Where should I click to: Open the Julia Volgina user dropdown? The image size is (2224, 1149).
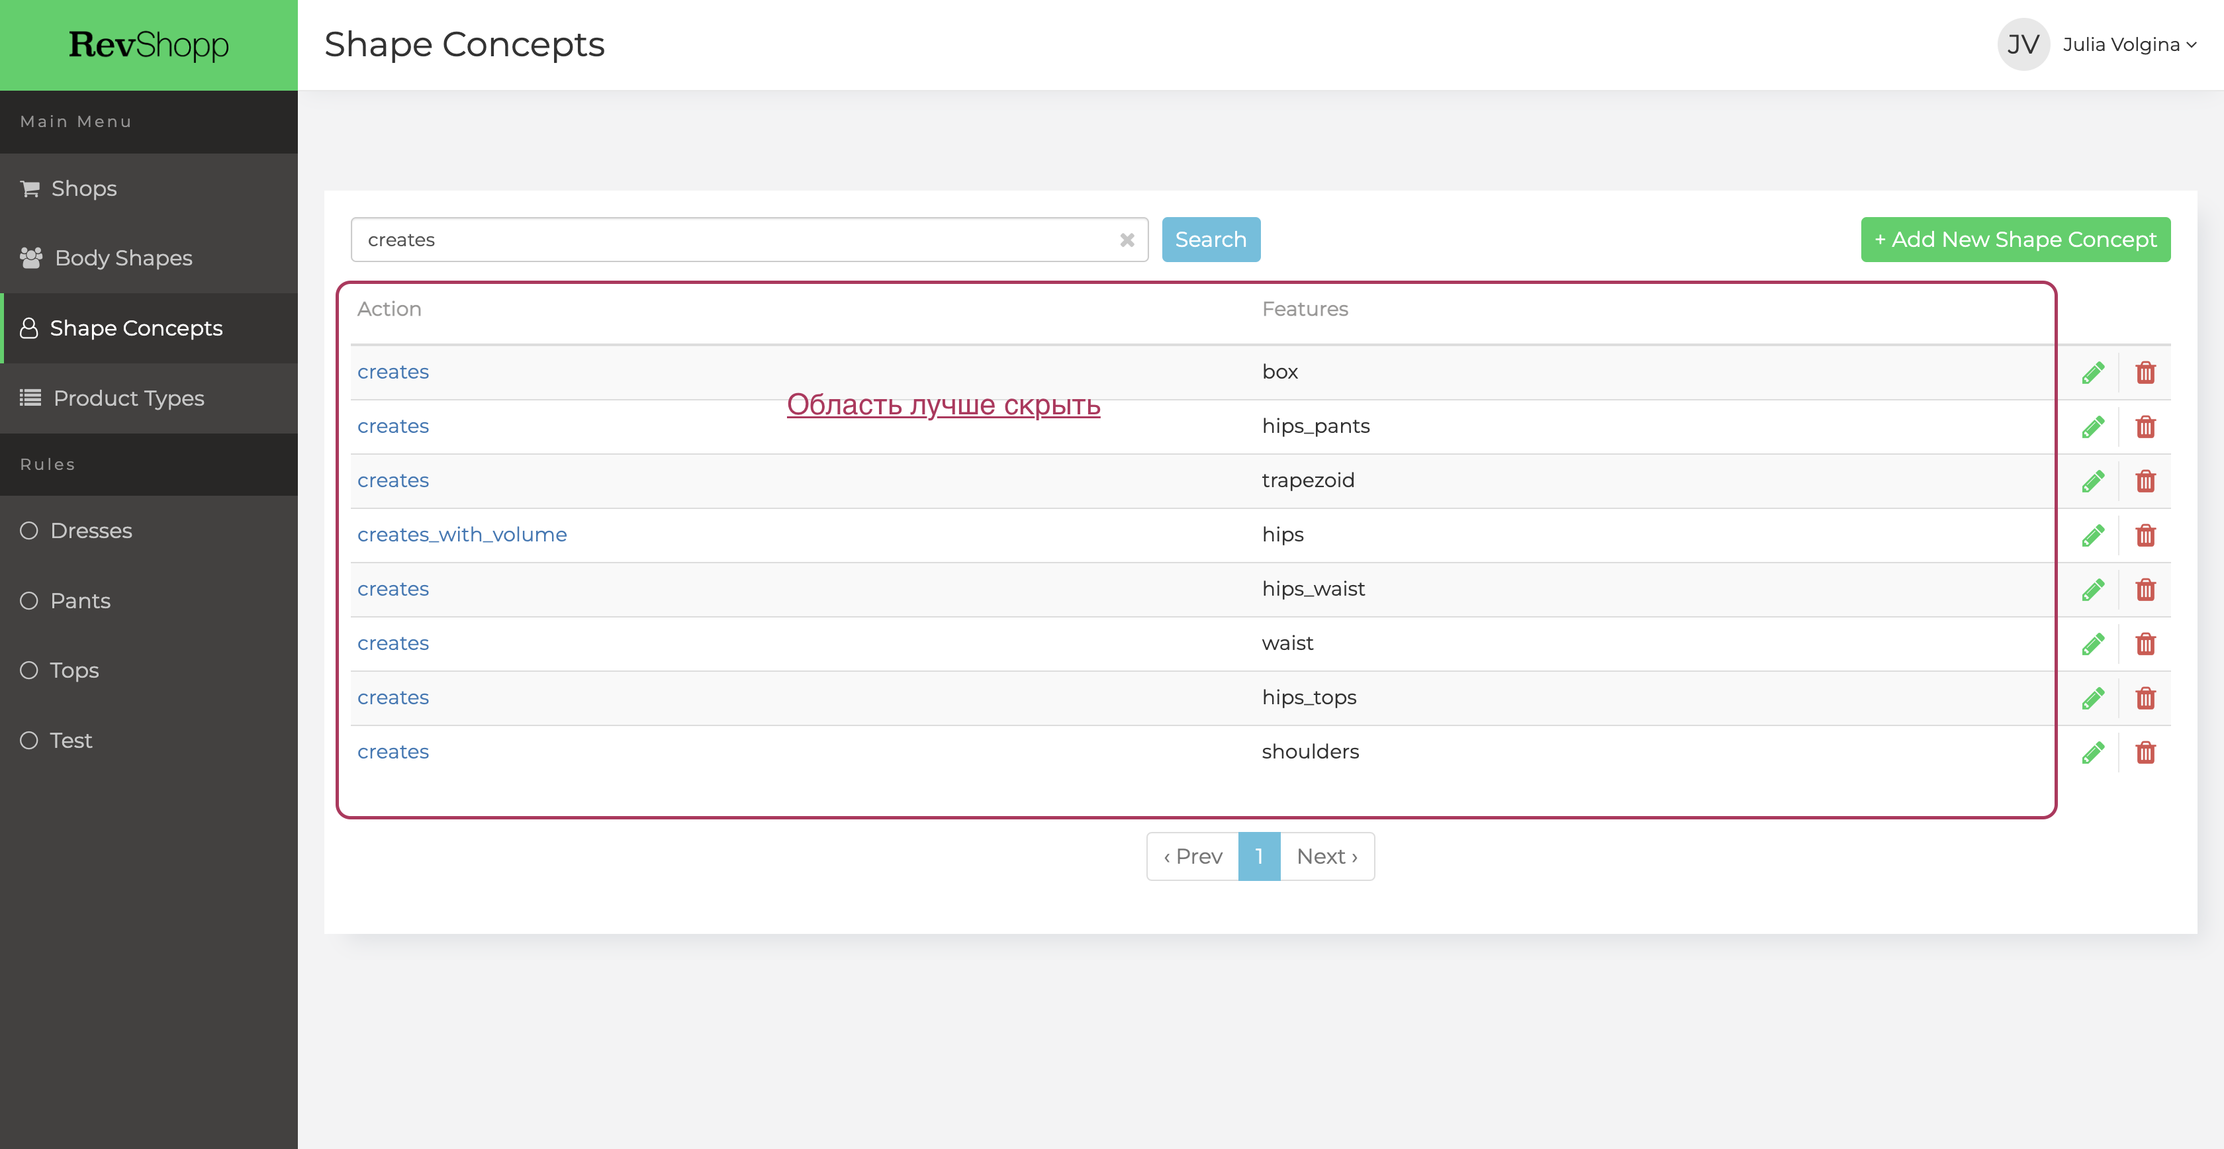[x=2129, y=44]
